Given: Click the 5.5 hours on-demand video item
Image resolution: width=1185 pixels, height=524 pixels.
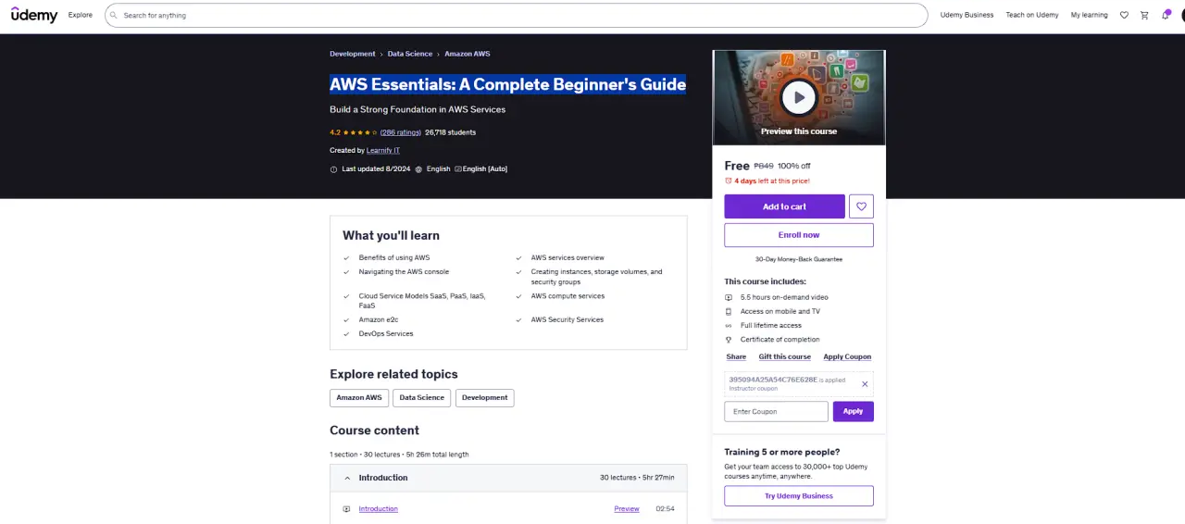Looking at the screenshot, I should (x=784, y=297).
